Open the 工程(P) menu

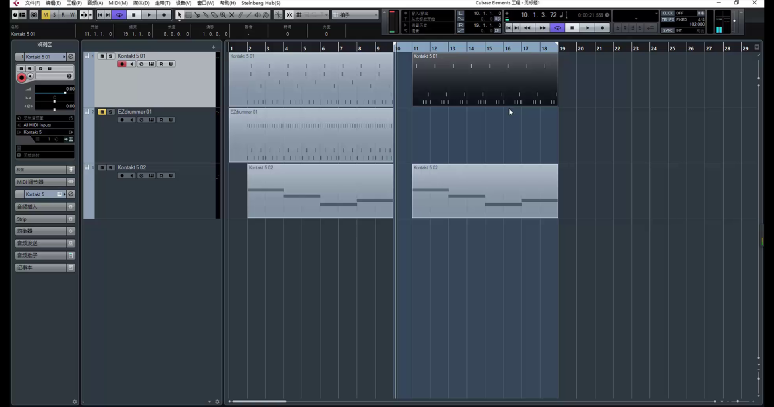(74, 3)
